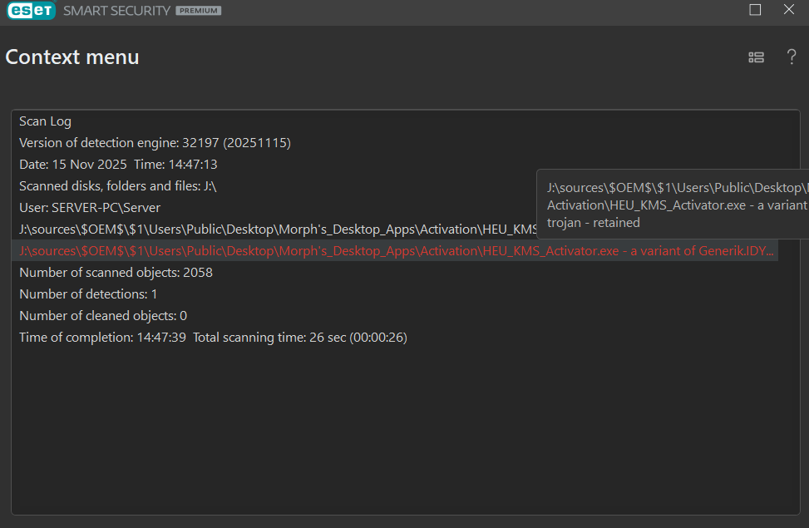This screenshot has width=809, height=528.
Task: Open the help question mark icon
Action: (791, 57)
